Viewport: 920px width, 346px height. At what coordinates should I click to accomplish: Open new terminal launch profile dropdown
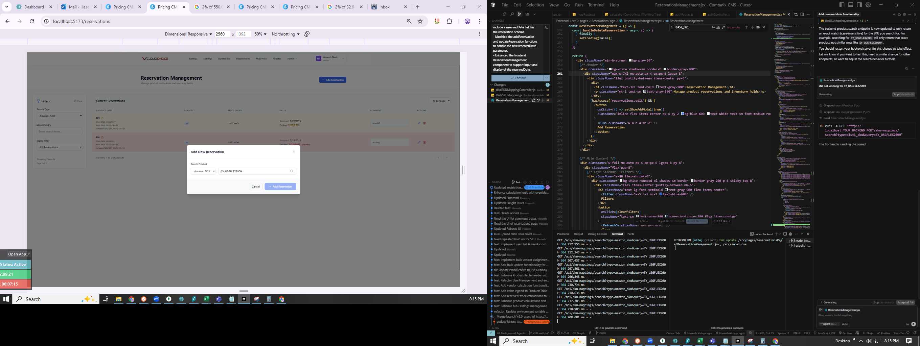[780, 234]
